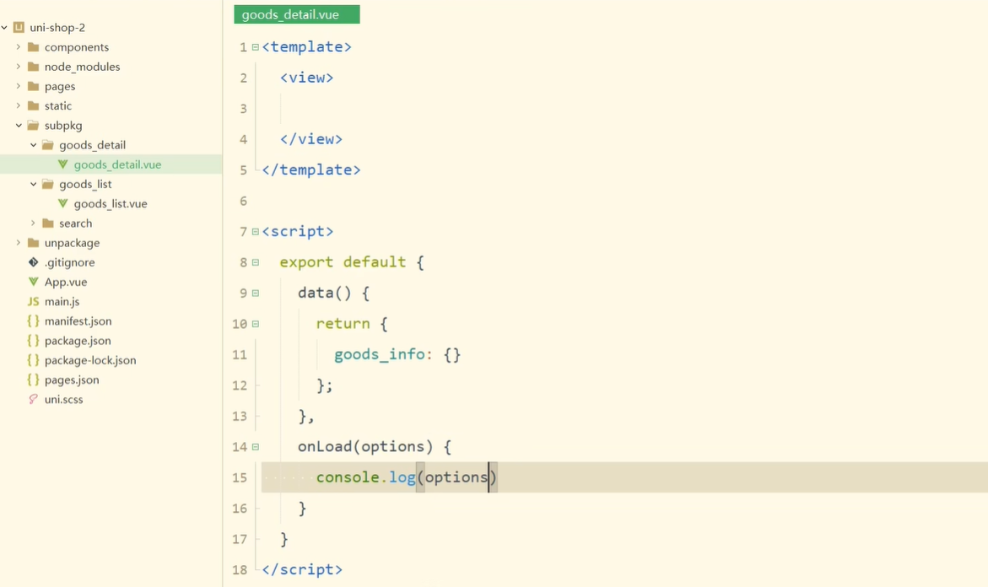Place cursor on empty line 3
The width and height of the screenshot is (988, 587).
coord(624,108)
